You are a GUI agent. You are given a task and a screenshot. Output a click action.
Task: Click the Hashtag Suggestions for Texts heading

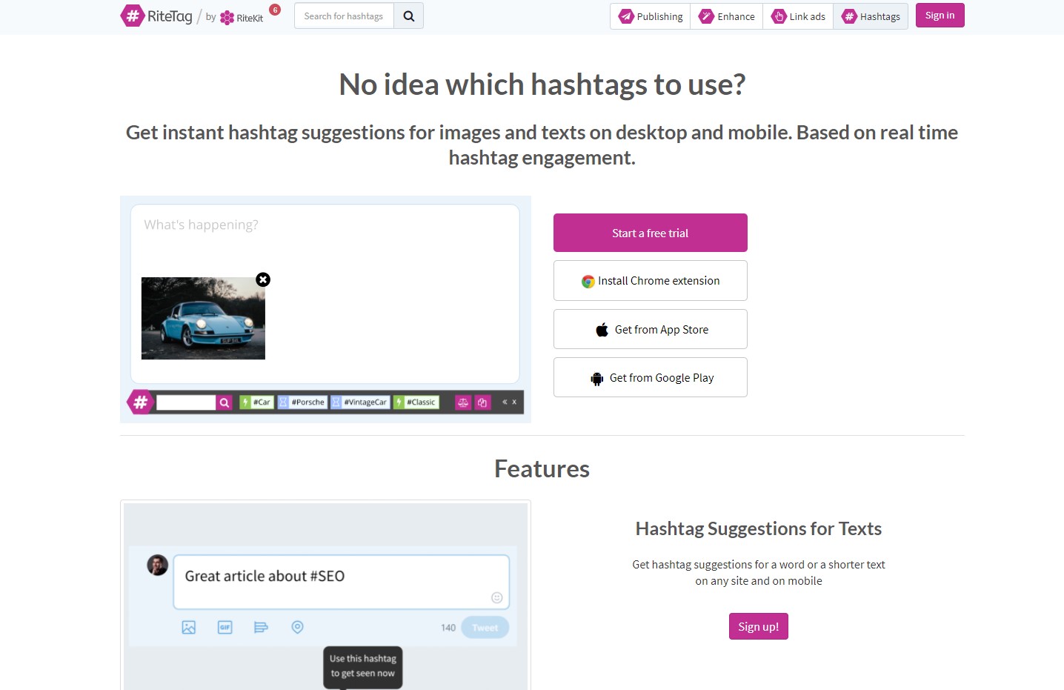click(759, 528)
